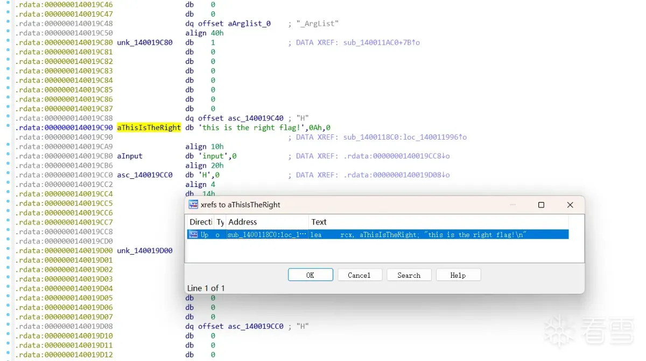Click the highlighted aThisIsTheRight label
The image size is (646, 361).
point(149,128)
